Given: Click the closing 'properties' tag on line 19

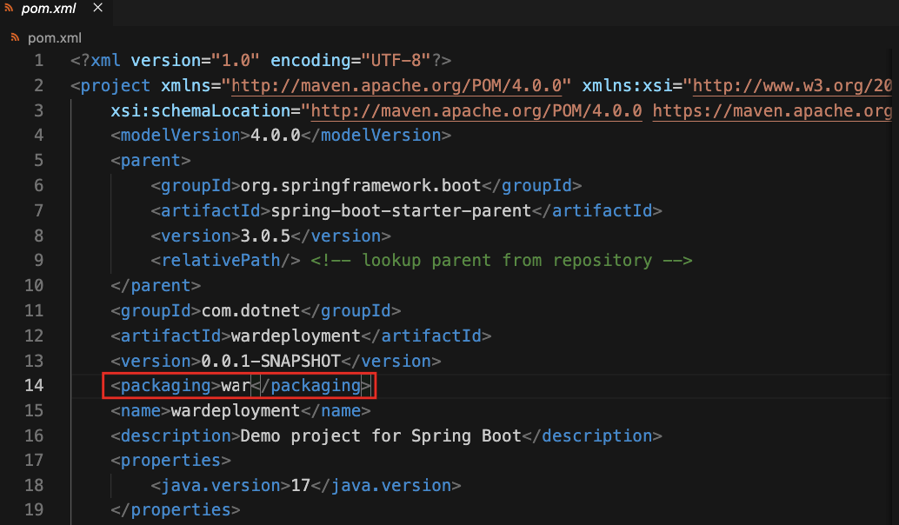Looking at the screenshot, I should point(176,509).
